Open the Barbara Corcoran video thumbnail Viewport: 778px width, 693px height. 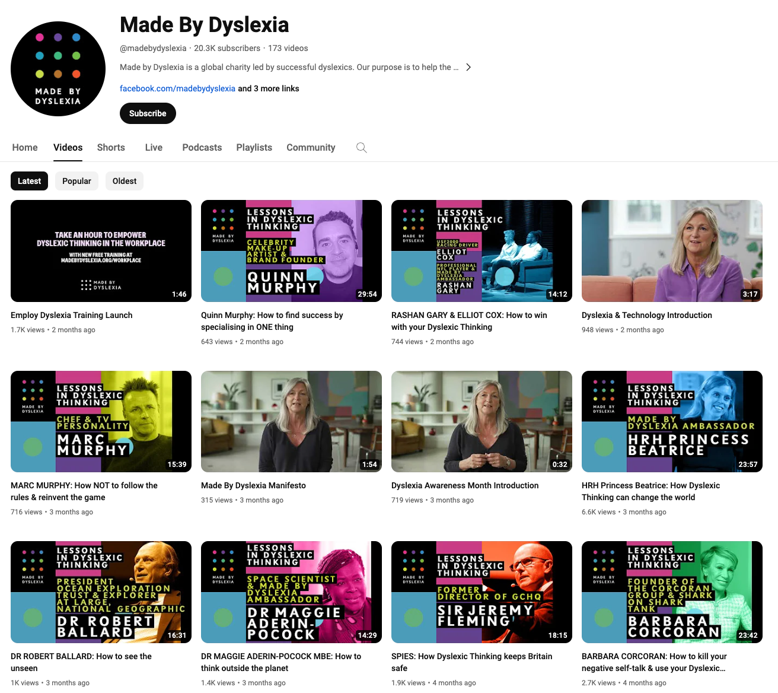click(x=672, y=592)
